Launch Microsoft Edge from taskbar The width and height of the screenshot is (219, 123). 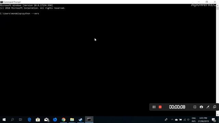click(29, 120)
